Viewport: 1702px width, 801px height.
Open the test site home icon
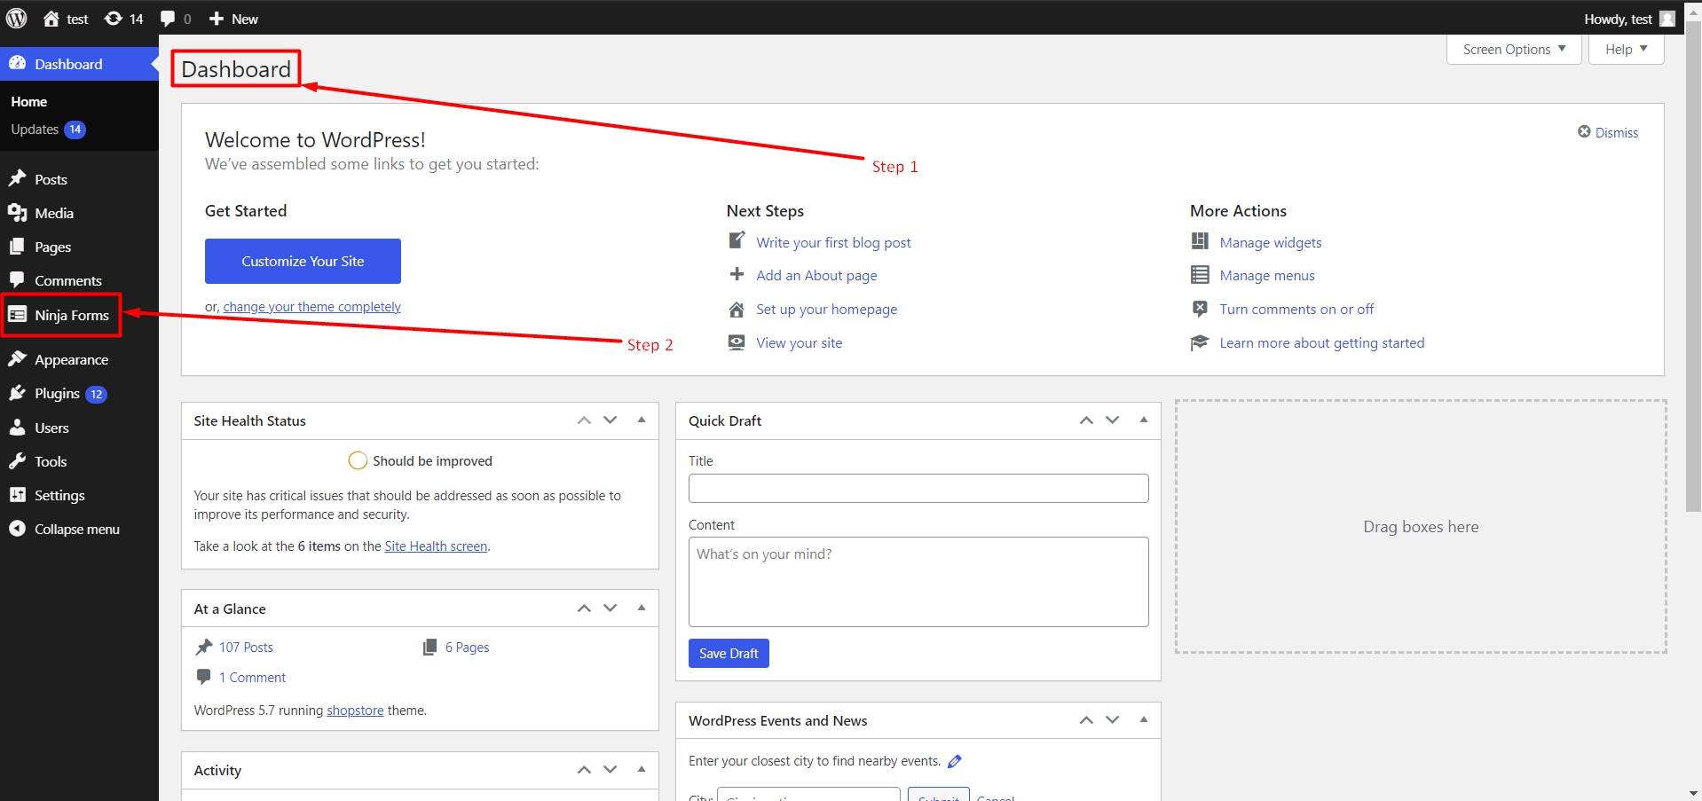point(51,19)
